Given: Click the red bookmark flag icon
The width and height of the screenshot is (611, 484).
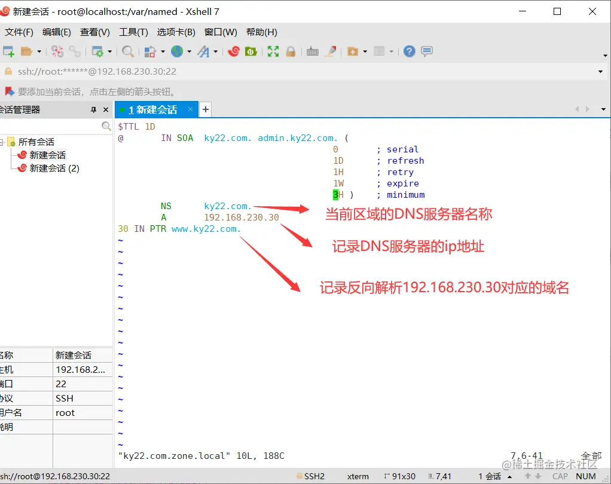Looking at the screenshot, I should (10, 91).
